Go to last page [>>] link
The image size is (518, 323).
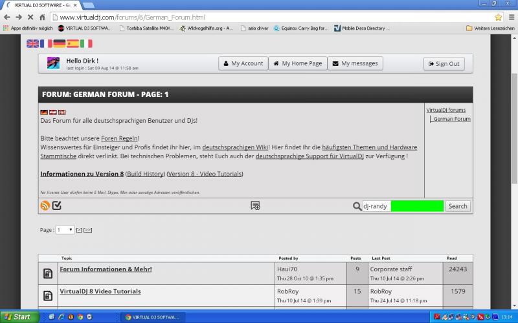click(x=87, y=230)
